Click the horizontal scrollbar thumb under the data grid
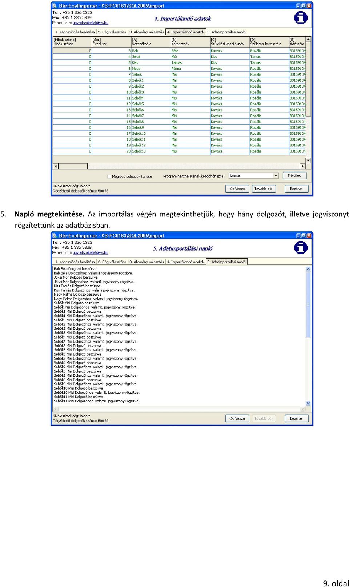Viewport: 349px width, 587px height. 73,166
